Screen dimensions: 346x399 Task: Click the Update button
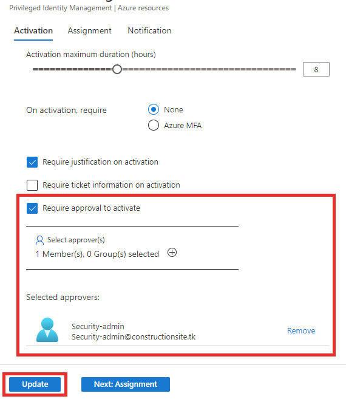click(x=35, y=384)
